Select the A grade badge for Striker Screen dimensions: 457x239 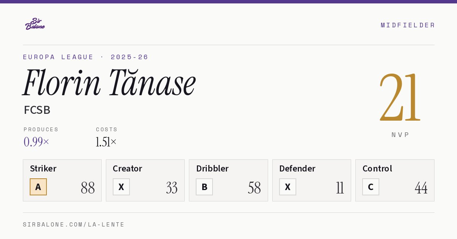[x=38, y=187]
